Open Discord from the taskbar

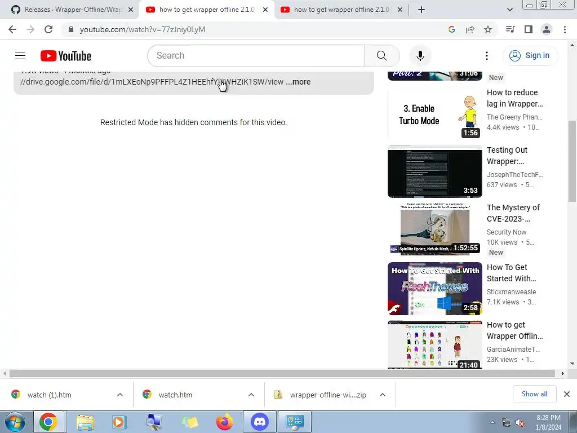point(260,422)
